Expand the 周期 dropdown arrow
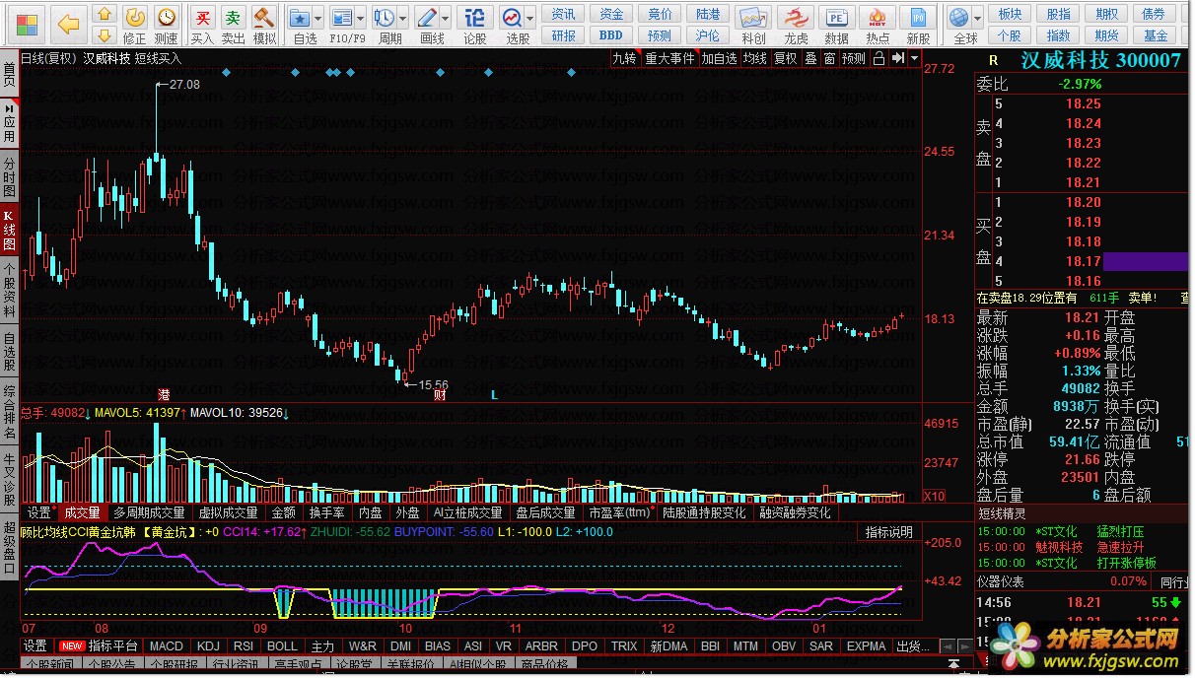This screenshot has height=678, width=1195. click(403, 18)
